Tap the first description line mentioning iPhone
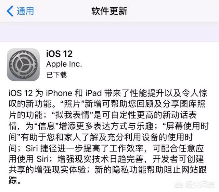The height and width of the screenshot is (192, 219). point(108,93)
